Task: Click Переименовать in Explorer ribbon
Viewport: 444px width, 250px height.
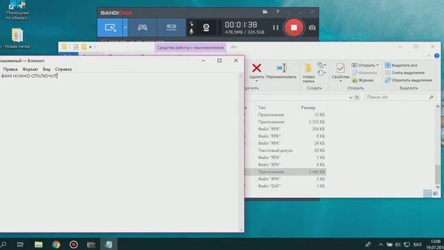Action: tap(281, 71)
